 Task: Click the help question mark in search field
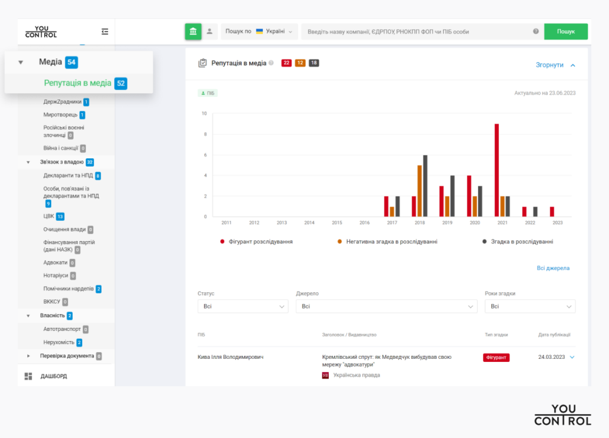[x=536, y=32]
